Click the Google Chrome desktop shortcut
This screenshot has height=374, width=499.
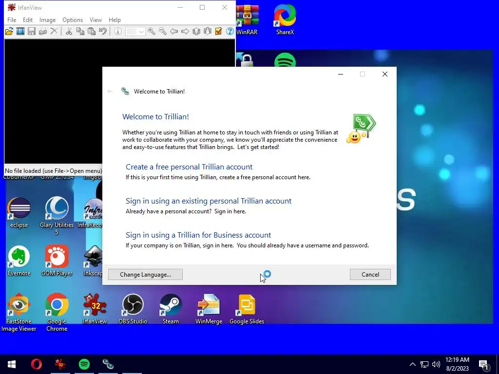(57, 312)
